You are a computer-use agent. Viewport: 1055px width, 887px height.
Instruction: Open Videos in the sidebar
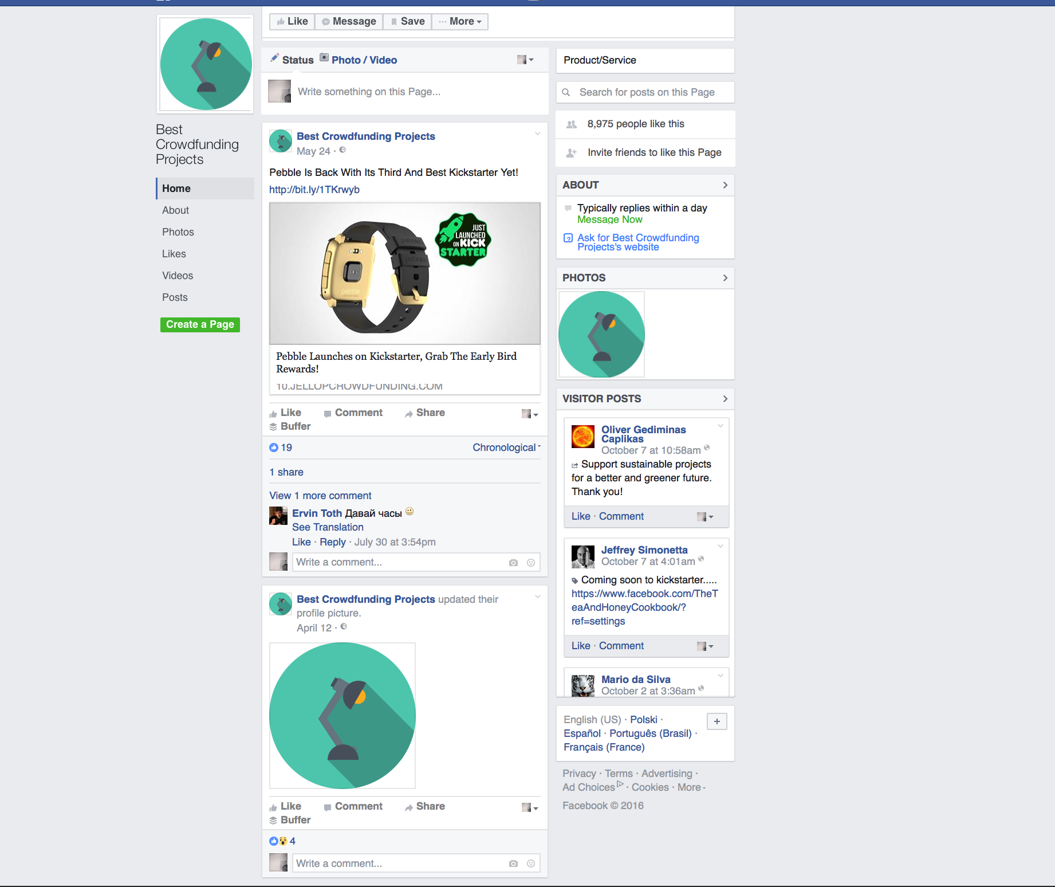point(178,276)
